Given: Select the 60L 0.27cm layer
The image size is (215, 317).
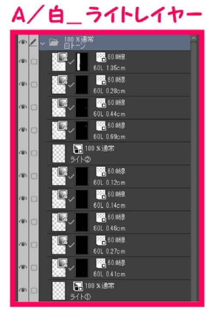Looking at the screenshot, I should coord(119,245).
